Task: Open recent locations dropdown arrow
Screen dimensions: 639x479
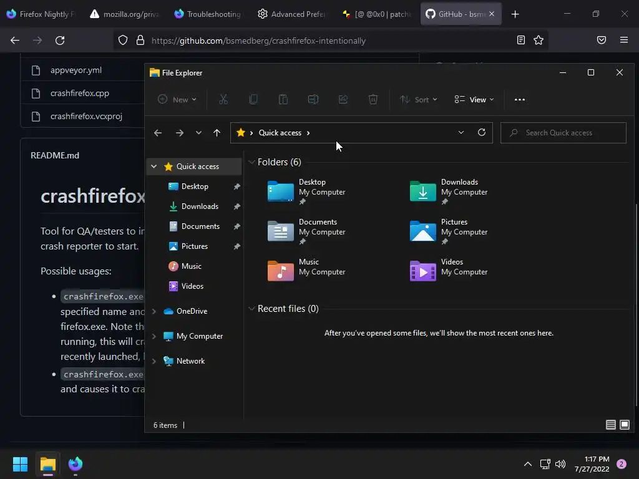Action: 198,133
